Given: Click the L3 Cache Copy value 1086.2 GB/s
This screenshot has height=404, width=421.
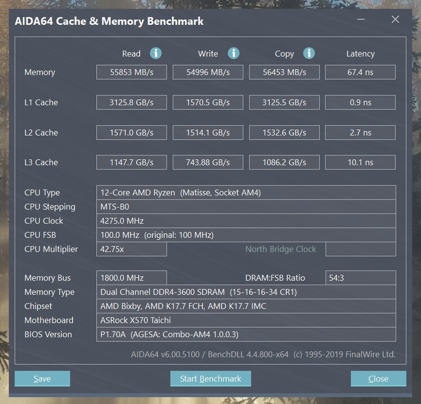Looking at the screenshot, I should tap(284, 162).
